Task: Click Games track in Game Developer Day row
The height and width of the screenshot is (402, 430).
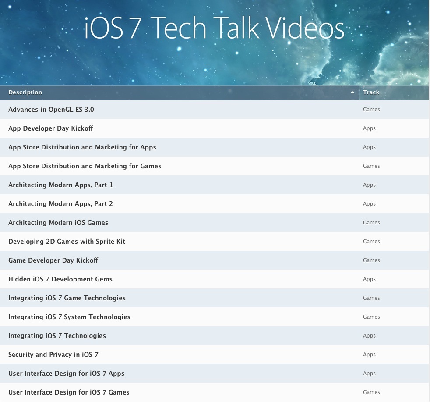Action: (x=371, y=260)
